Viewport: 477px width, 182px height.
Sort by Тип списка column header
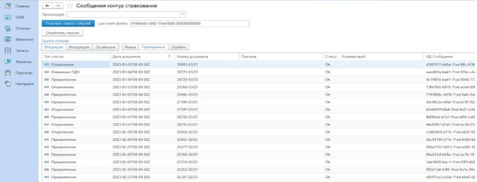coord(76,57)
